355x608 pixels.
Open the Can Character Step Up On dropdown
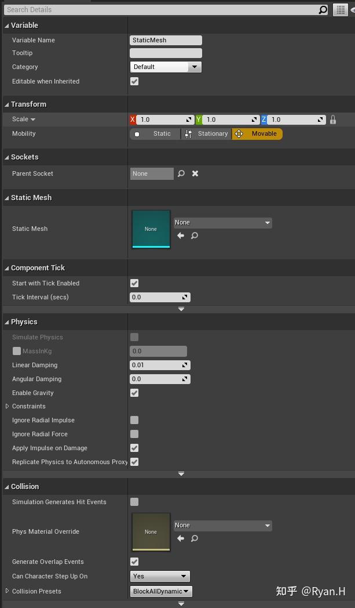pyautogui.click(x=159, y=576)
